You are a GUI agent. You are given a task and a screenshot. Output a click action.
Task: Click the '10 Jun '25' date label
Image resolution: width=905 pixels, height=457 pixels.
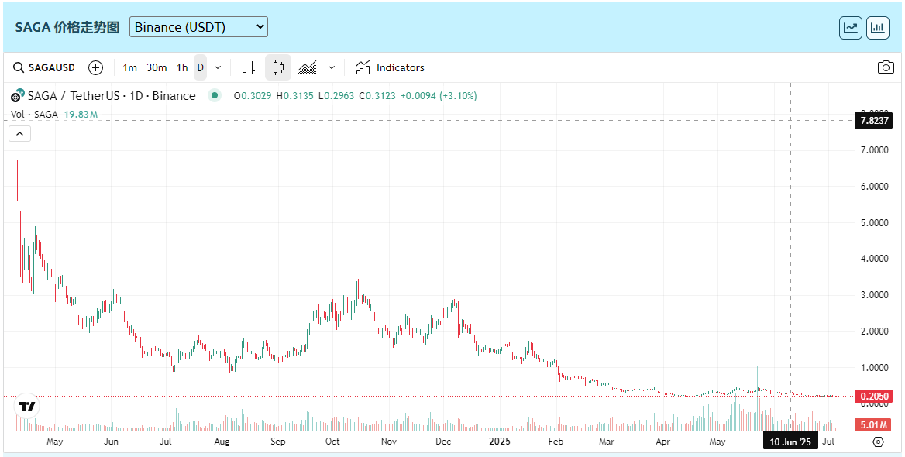coord(791,442)
